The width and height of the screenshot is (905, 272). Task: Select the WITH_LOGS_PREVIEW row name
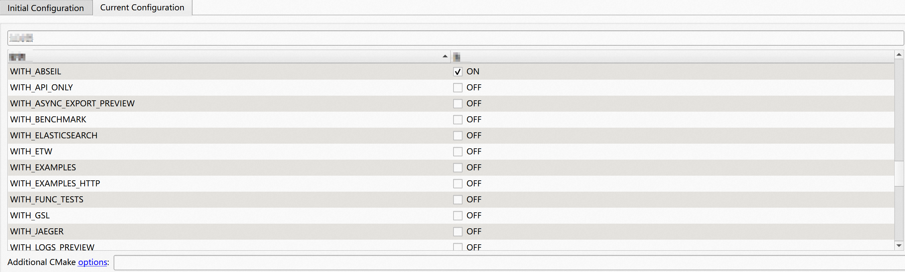pos(52,247)
